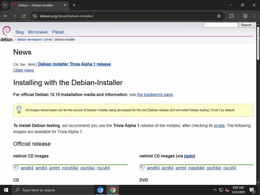Open a new tab with plus button
The width and height of the screenshot is (260, 195).
[x=74, y=5]
